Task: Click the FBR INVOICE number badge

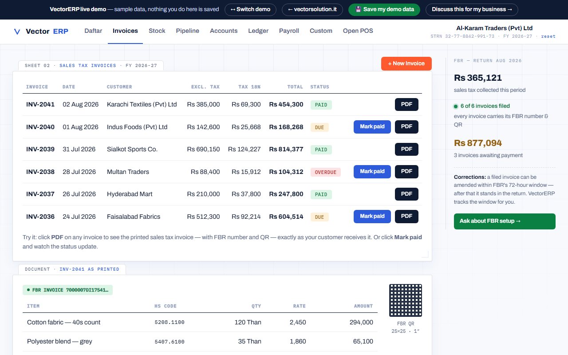Action: 68,290
